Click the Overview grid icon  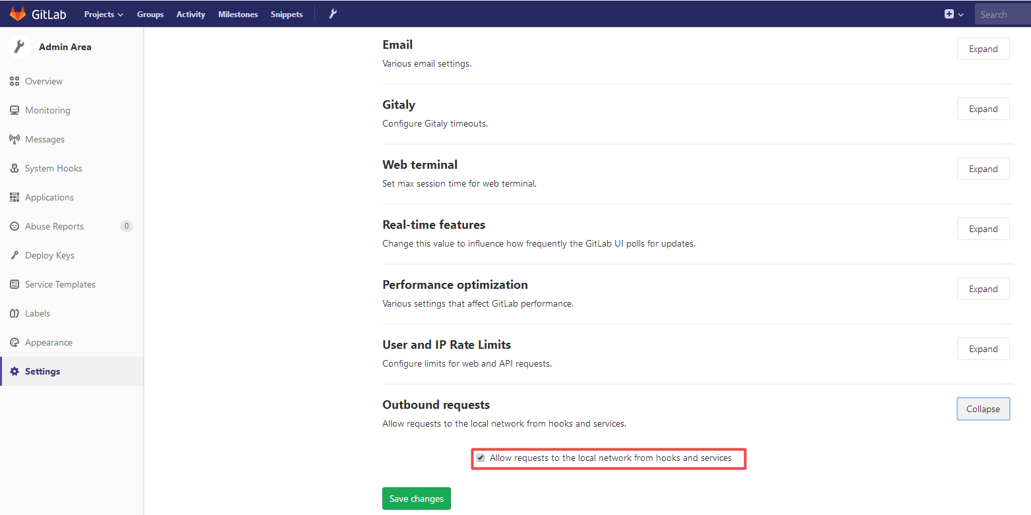(x=15, y=81)
